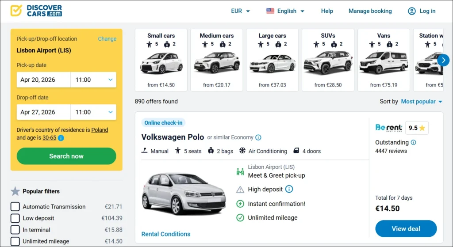Click the Be rent supplier logo

tap(388, 128)
